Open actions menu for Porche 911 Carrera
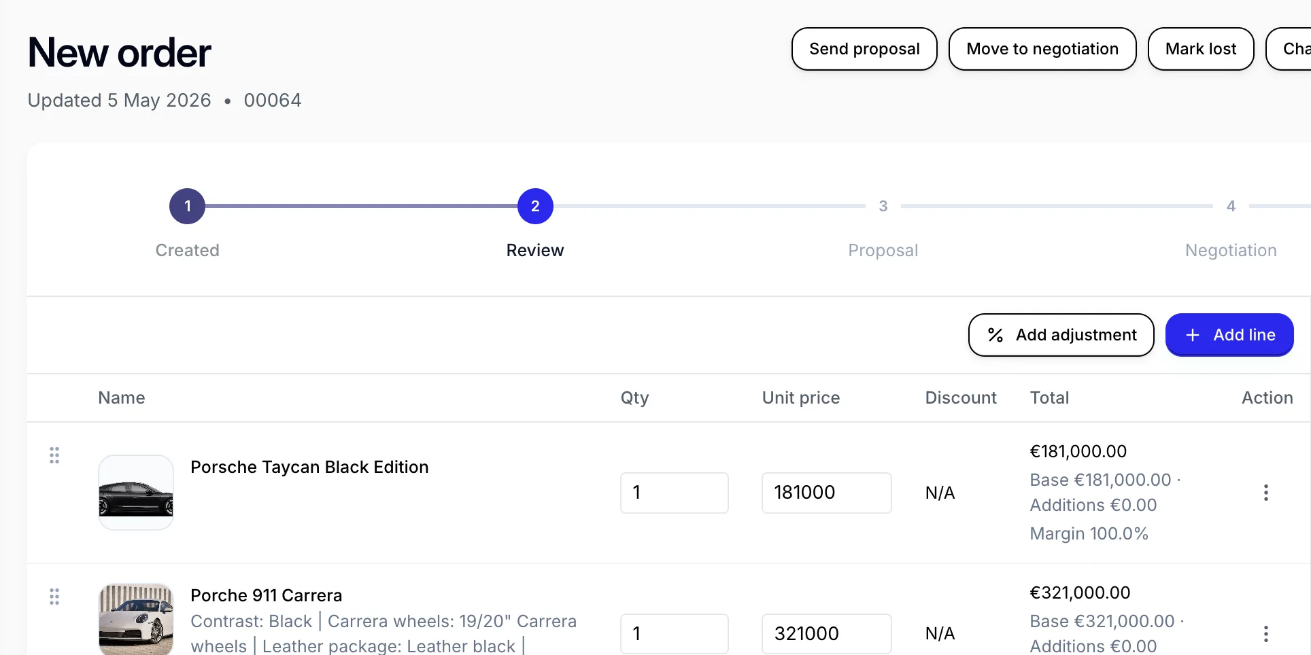 (x=1266, y=634)
